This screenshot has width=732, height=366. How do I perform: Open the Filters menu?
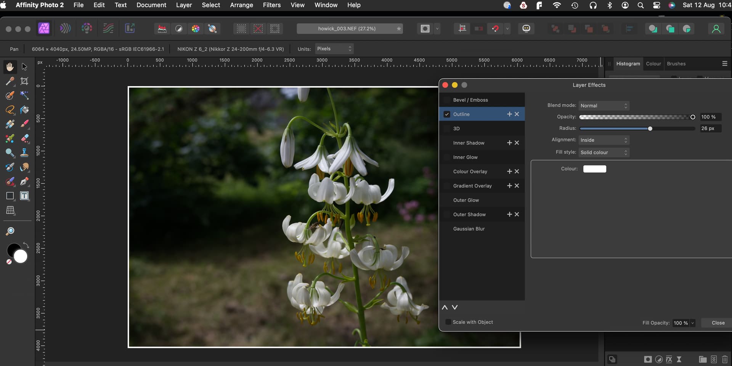click(x=271, y=5)
